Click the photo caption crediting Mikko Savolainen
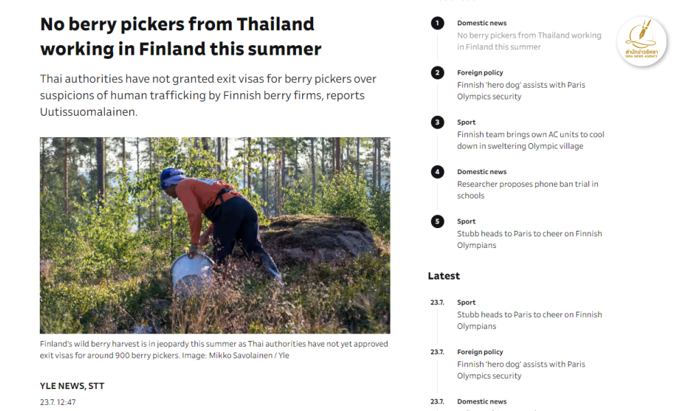This screenshot has height=411, width=685. (x=214, y=349)
